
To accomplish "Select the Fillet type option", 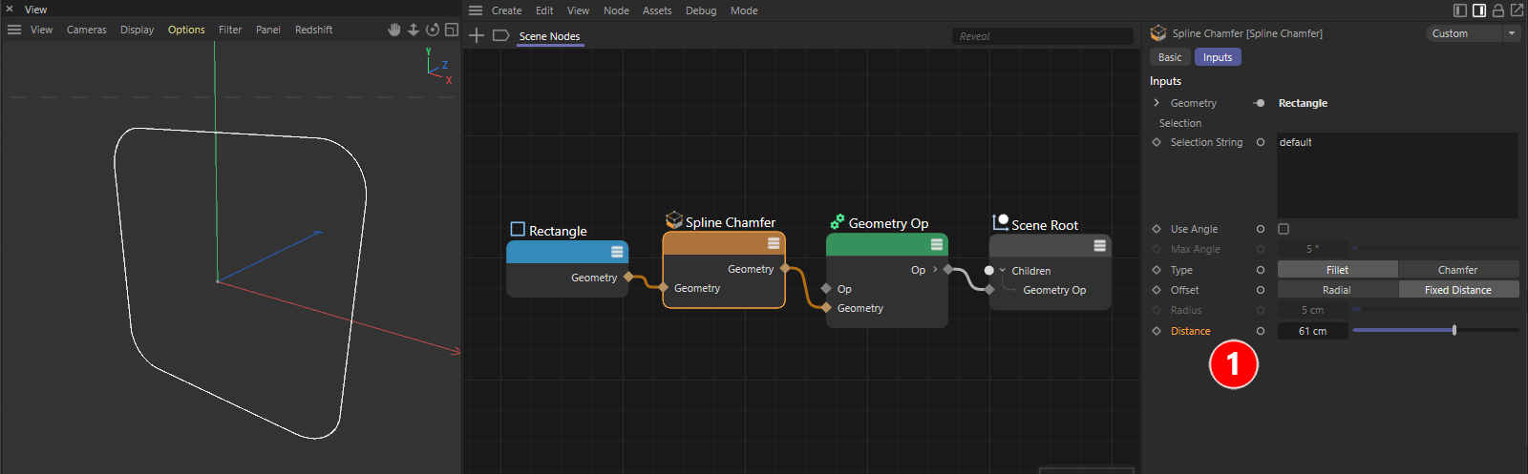I will coord(1337,270).
